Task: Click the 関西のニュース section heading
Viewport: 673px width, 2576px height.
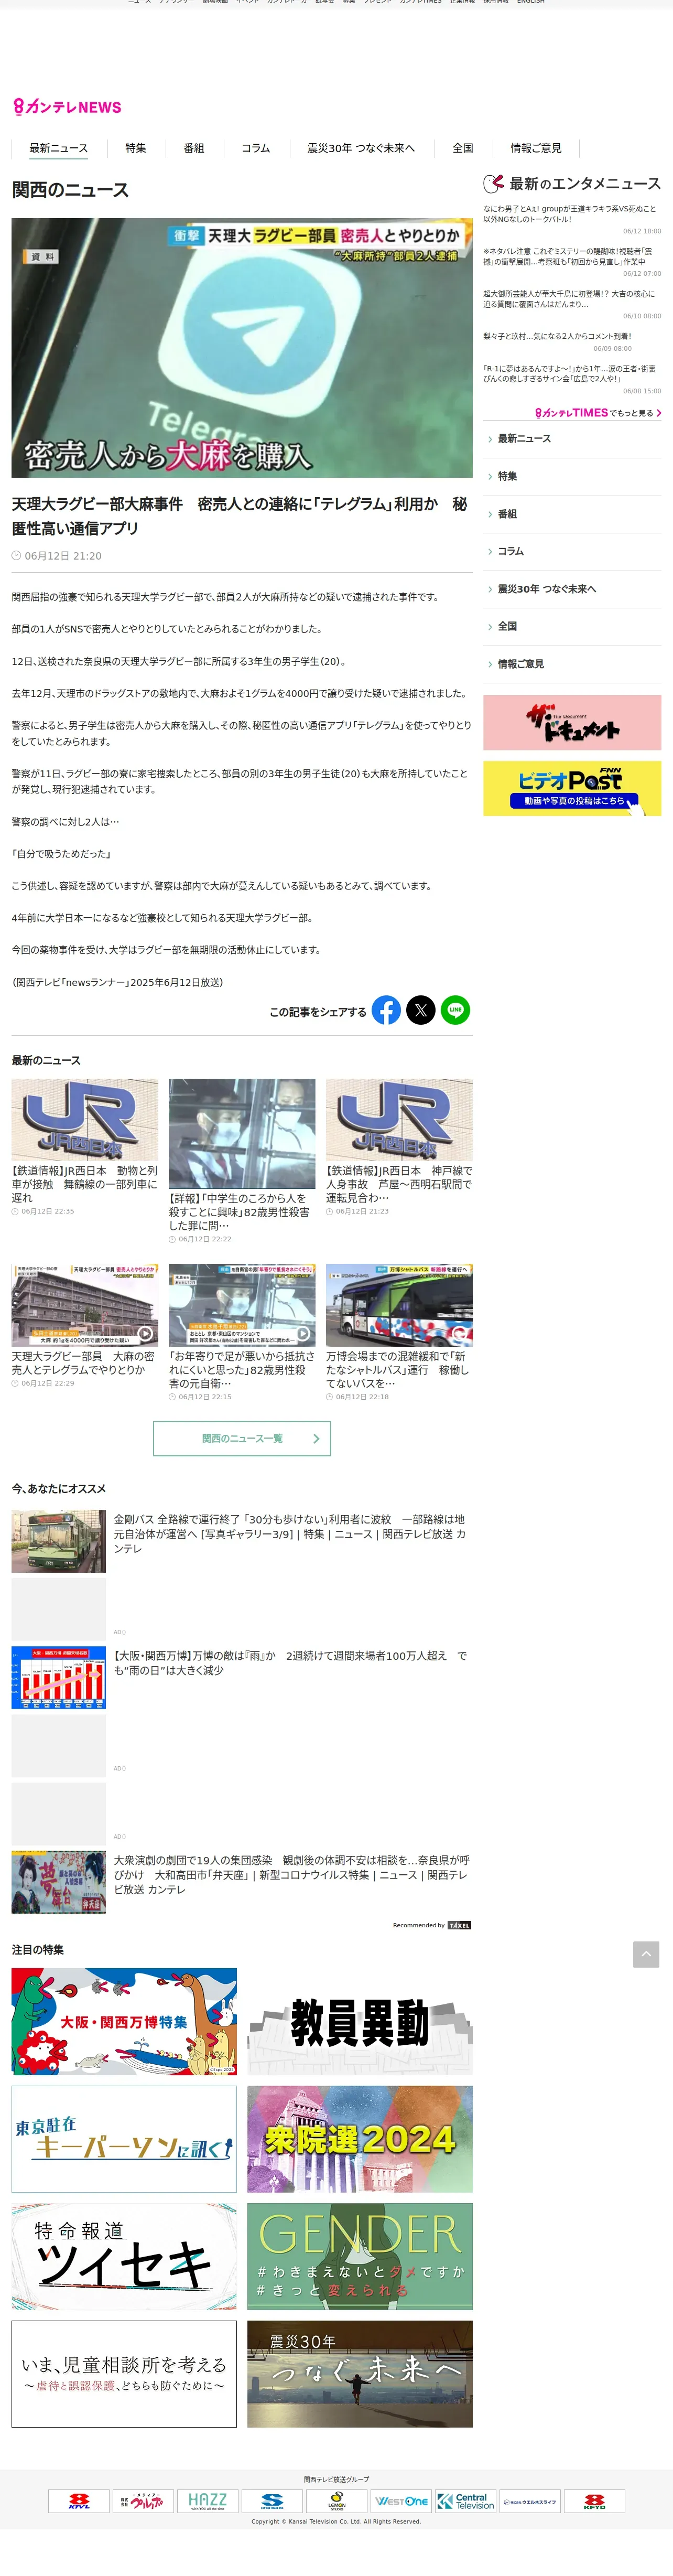Action: [70, 190]
